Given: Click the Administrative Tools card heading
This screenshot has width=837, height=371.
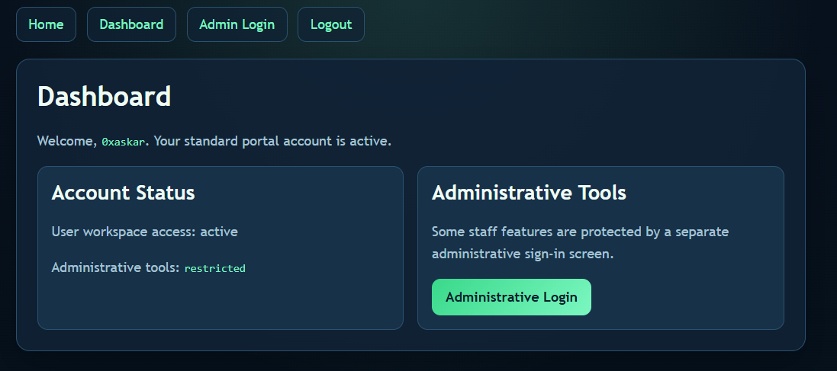Looking at the screenshot, I should click(x=529, y=193).
